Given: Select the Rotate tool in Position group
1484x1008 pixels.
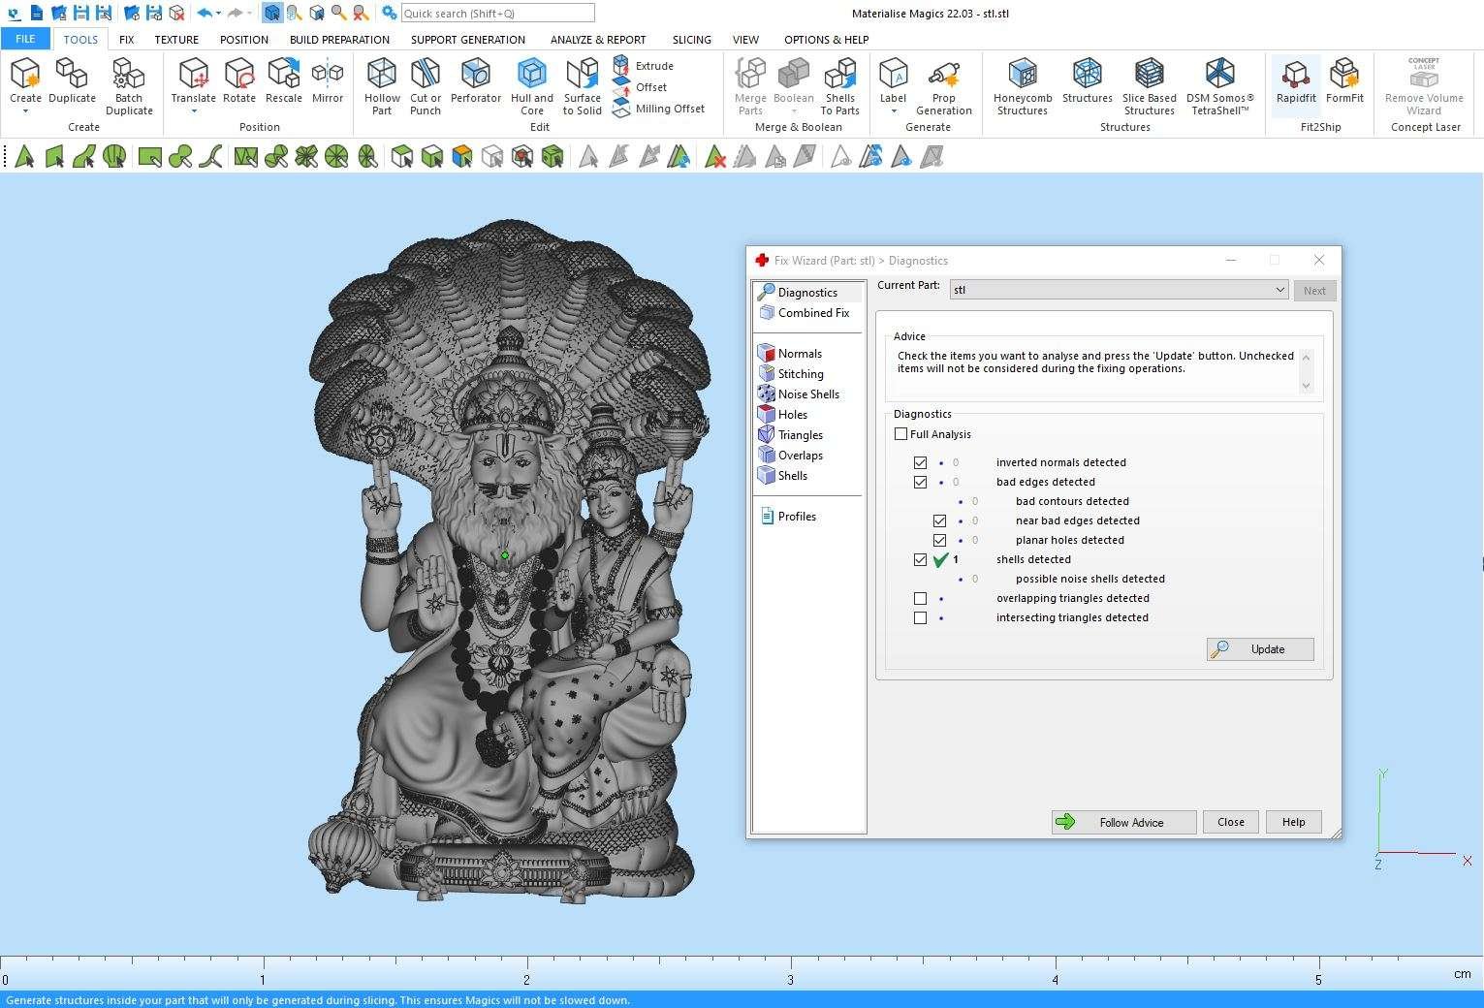Looking at the screenshot, I should [x=238, y=75].
